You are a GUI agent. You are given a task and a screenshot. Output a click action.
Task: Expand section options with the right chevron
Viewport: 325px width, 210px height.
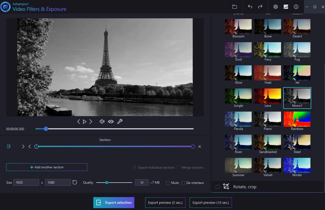point(23,147)
